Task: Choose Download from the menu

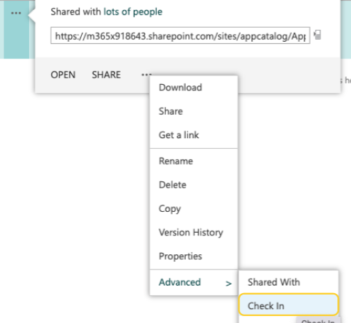Action: tap(180, 88)
